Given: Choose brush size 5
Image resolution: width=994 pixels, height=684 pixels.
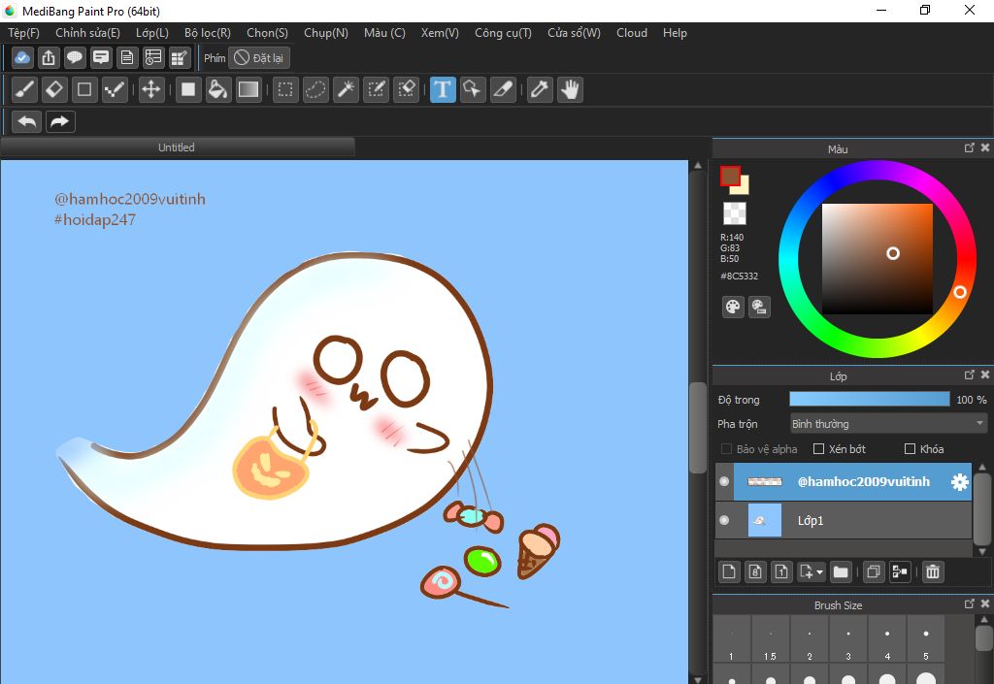Looking at the screenshot, I should [926, 640].
